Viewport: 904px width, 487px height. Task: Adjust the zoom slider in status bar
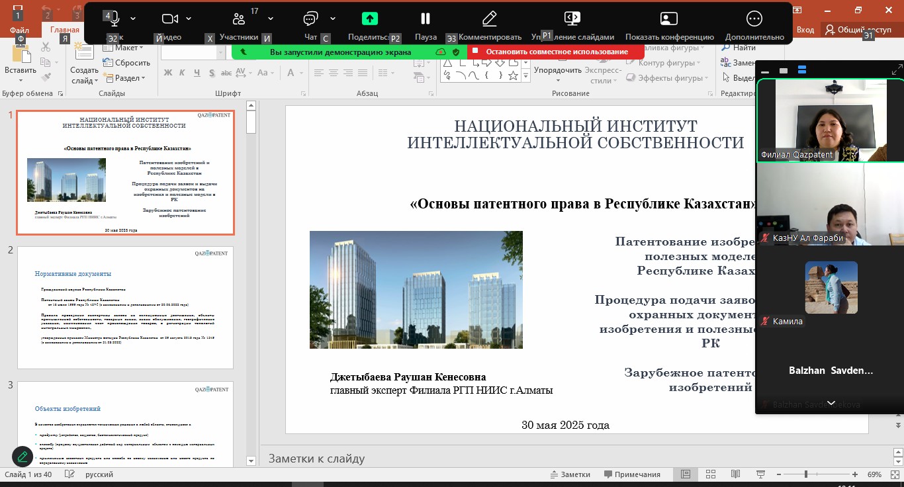805,474
